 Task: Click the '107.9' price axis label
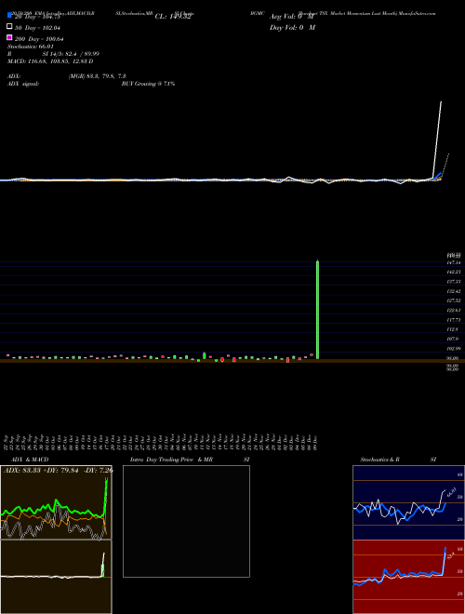click(x=453, y=340)
